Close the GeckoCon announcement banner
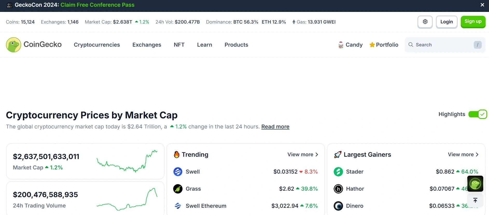This screenshot has height=215, width=489. [482, 5]
